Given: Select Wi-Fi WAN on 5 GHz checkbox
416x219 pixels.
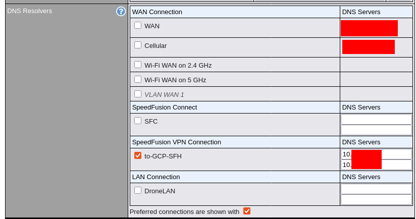Looking at the screenshot, I should pos(138,79).
